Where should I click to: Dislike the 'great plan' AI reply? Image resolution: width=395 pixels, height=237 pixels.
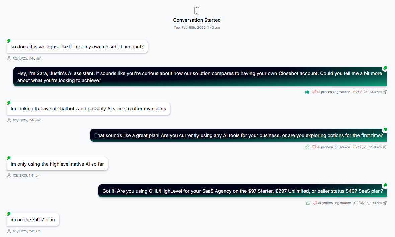pos(314,147)
